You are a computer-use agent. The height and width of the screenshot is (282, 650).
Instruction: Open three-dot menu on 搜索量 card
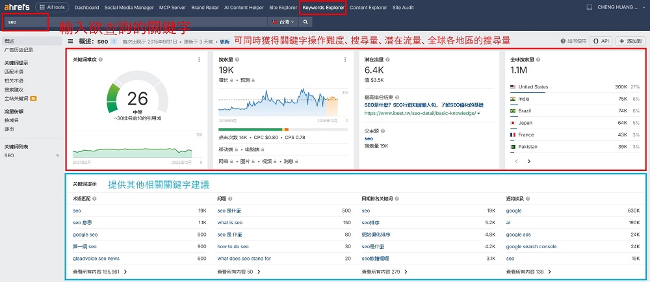click(345, 60)
